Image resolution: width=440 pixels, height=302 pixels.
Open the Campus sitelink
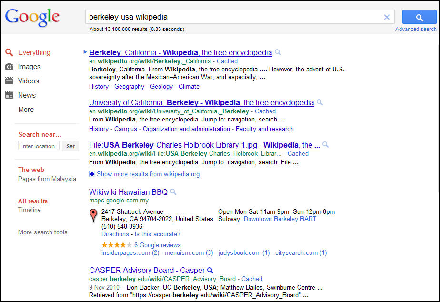coord(125,129)
